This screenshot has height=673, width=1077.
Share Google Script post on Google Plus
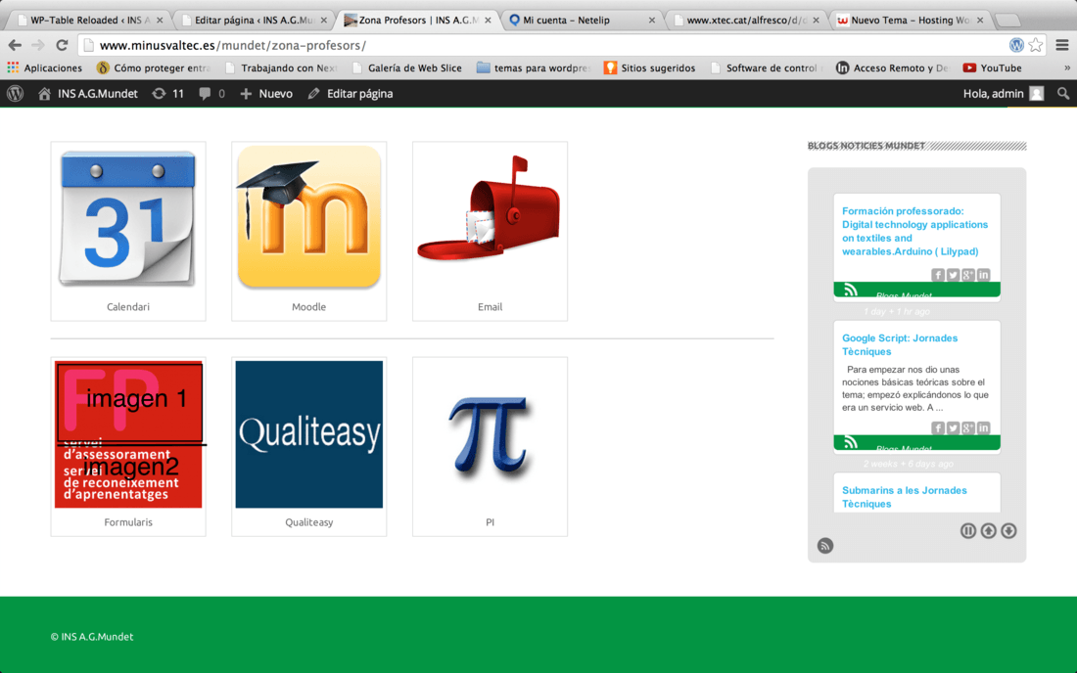tap(967, 428)
